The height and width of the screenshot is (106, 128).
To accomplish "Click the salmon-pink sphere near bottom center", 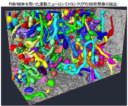I will (54, 73).
